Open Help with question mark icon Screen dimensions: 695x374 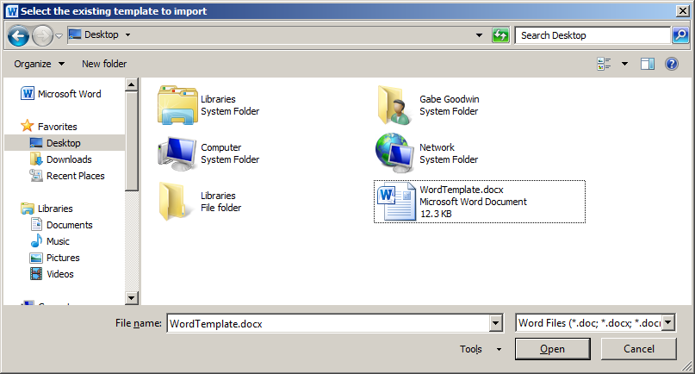point(672,64)
